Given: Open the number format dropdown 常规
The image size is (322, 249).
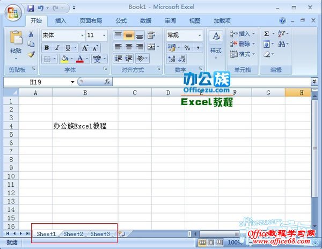Looking at the screenshot, I should [200, 35].
